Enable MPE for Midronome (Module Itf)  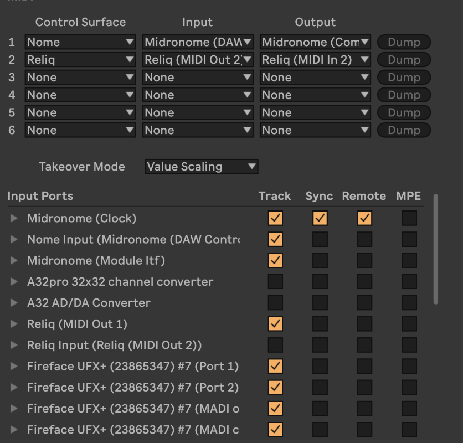coord(409,260)
